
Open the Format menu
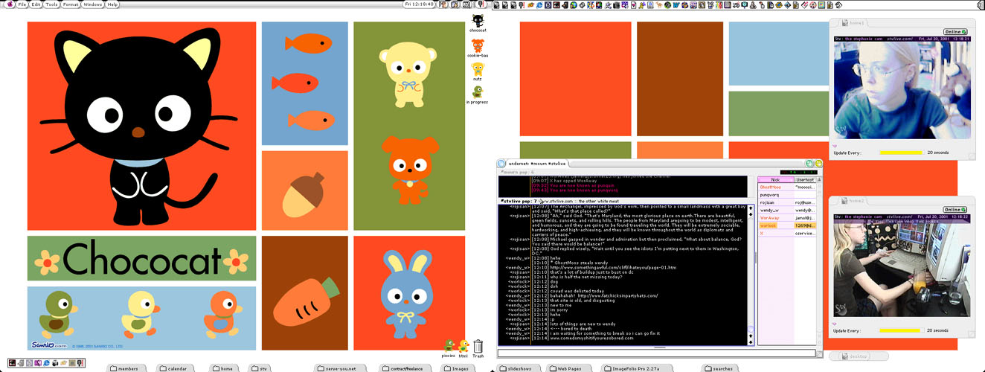click(71, 4)
